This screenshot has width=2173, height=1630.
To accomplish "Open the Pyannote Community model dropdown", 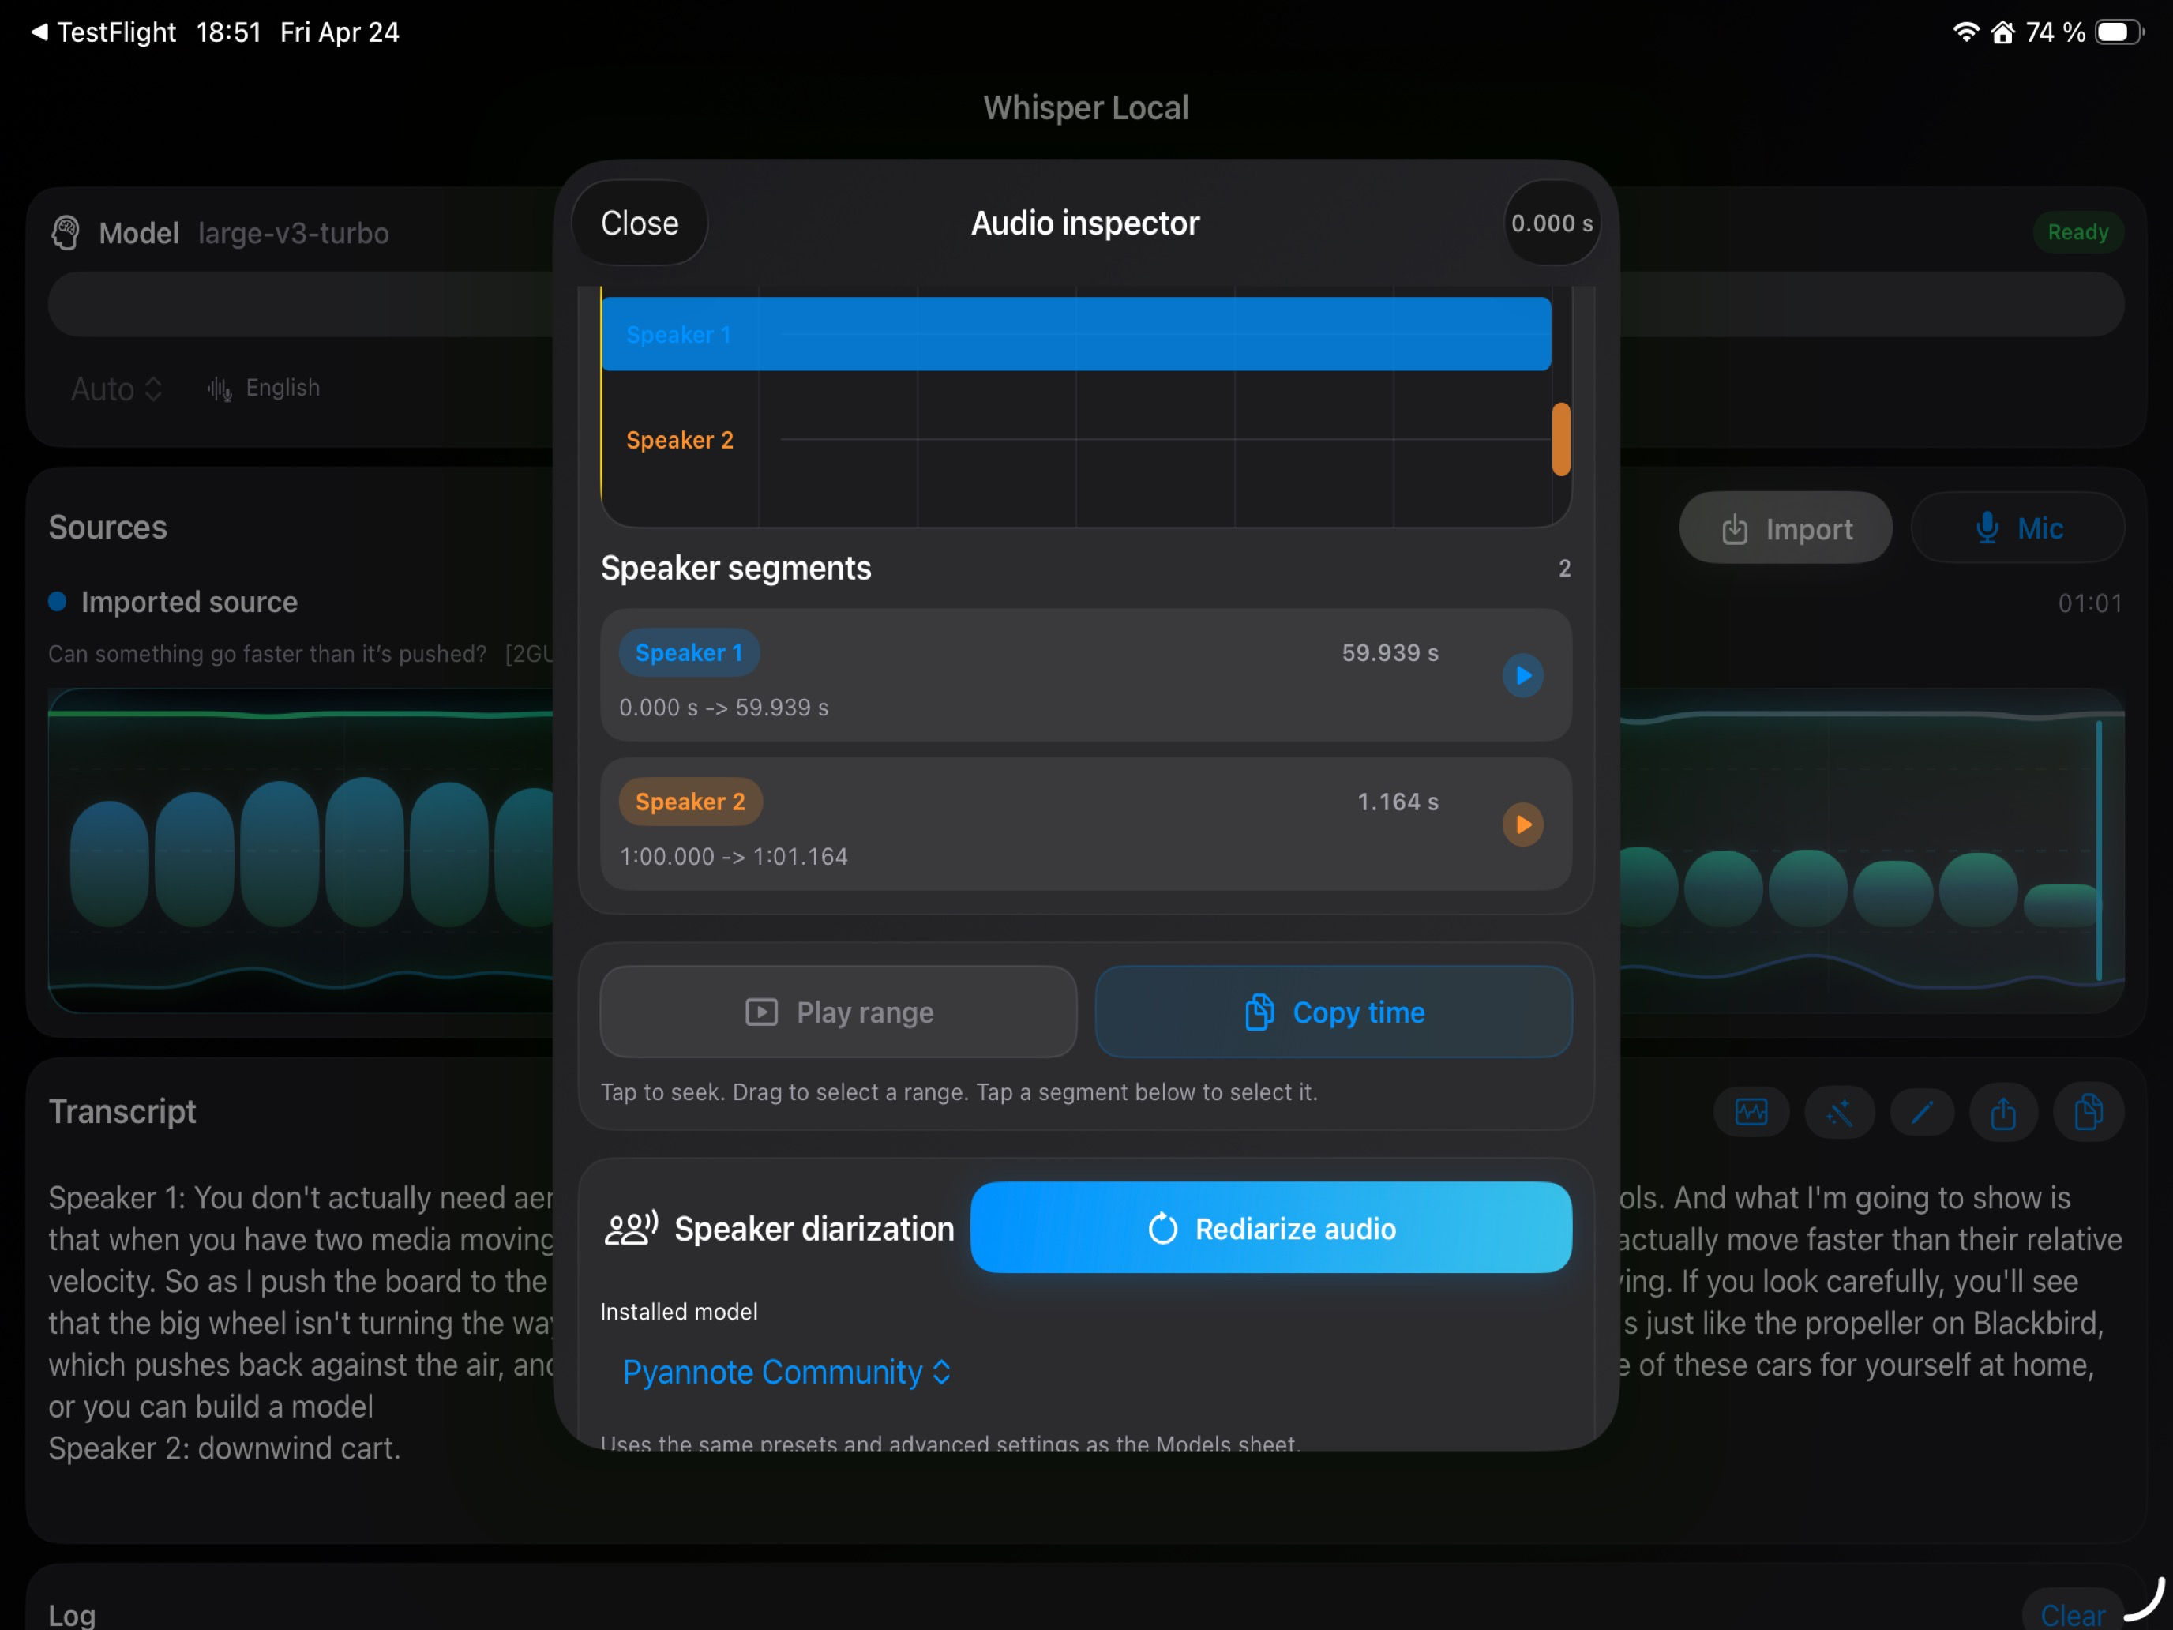I will point(786,1372).
